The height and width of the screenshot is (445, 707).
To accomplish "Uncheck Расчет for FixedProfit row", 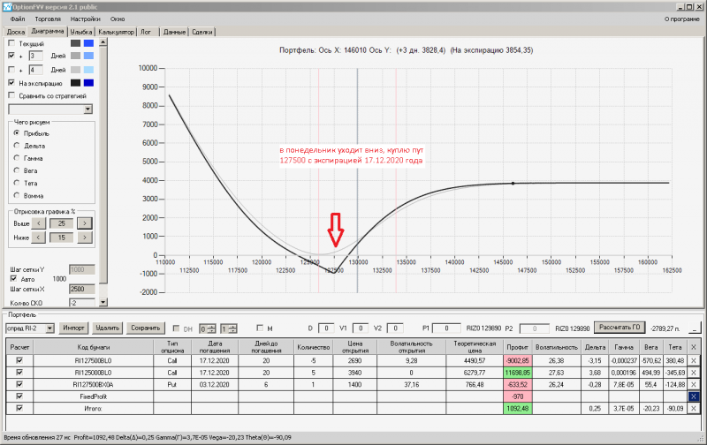I will (19, 396).
